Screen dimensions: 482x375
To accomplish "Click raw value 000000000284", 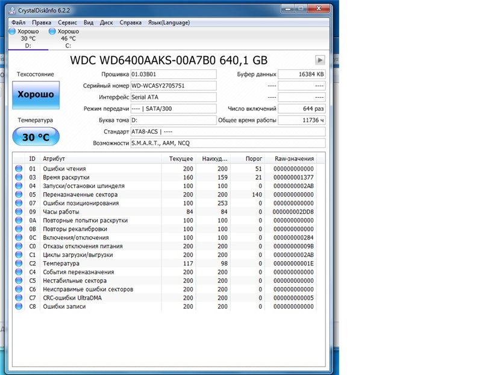I will click(x=293, y=238).
